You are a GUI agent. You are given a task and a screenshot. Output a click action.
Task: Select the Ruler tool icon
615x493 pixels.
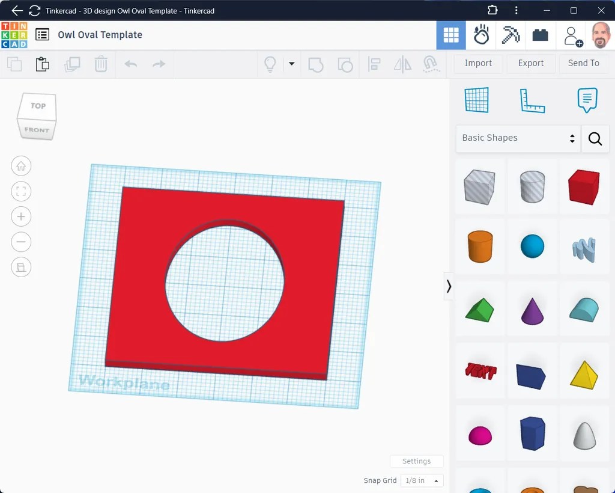point(532,101)
